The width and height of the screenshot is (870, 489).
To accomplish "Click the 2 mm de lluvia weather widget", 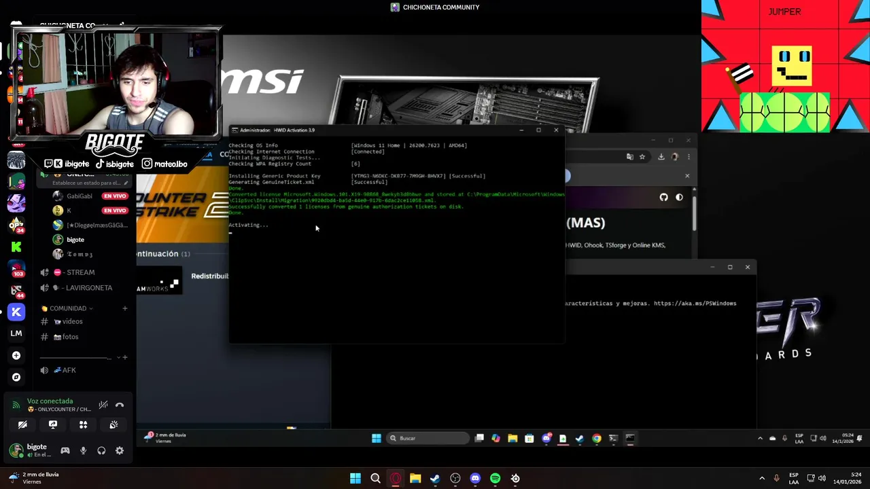I will [34, 478].
